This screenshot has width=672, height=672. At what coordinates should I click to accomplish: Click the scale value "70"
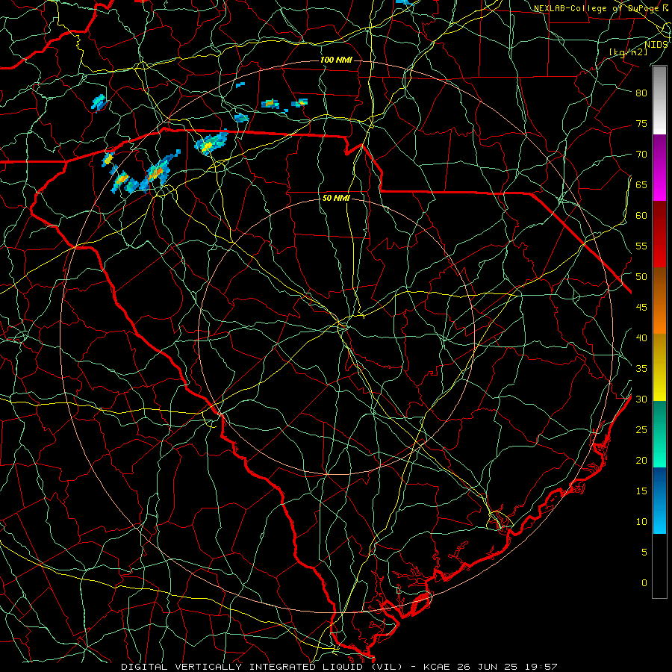point(641,155)
